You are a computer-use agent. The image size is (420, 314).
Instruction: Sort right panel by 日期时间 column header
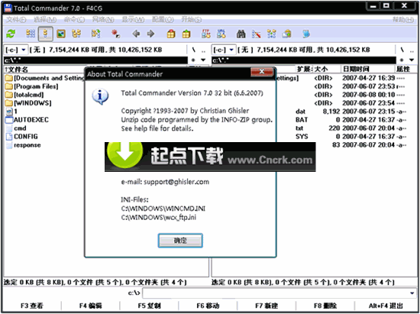[x=367, y=69]
